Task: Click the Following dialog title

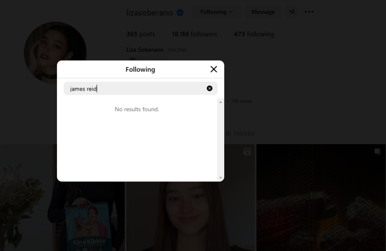Action: (140, 70)
